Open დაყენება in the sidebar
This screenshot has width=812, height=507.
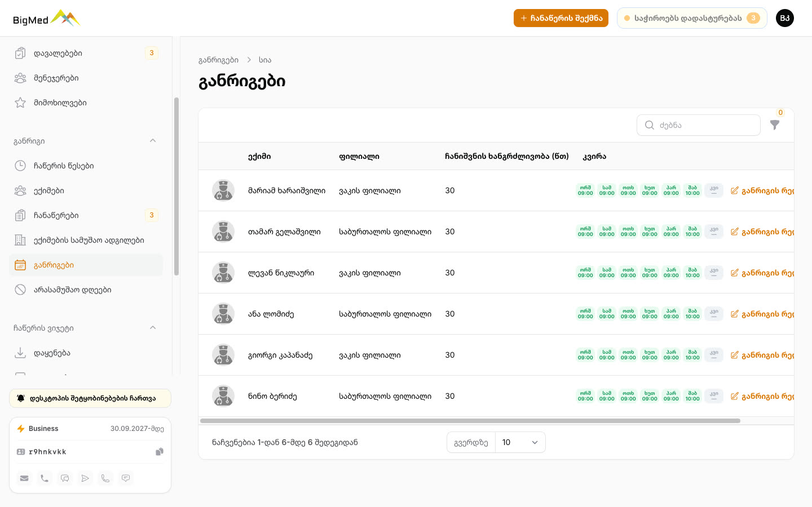[x=86, y=353]
